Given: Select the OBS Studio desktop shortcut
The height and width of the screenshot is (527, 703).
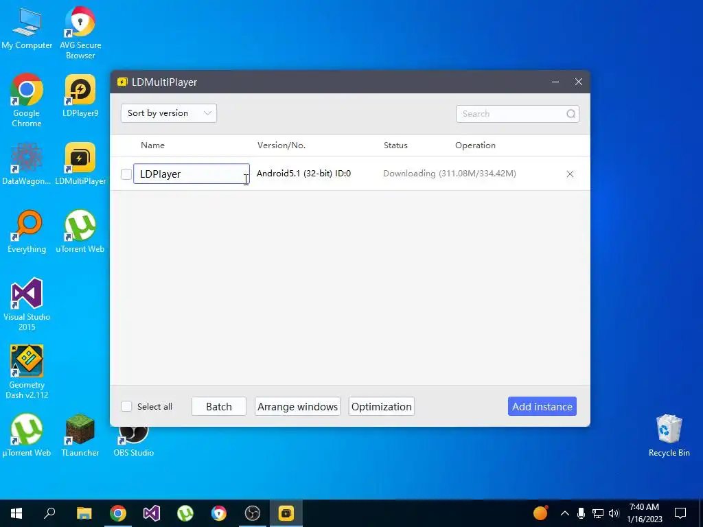Looking at the screenshot, I should [x=134, y=441].
